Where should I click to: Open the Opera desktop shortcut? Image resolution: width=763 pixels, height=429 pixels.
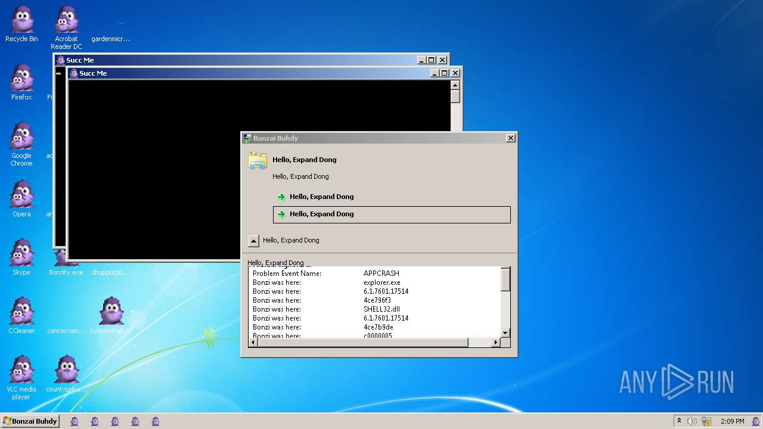tap(21, 199)
